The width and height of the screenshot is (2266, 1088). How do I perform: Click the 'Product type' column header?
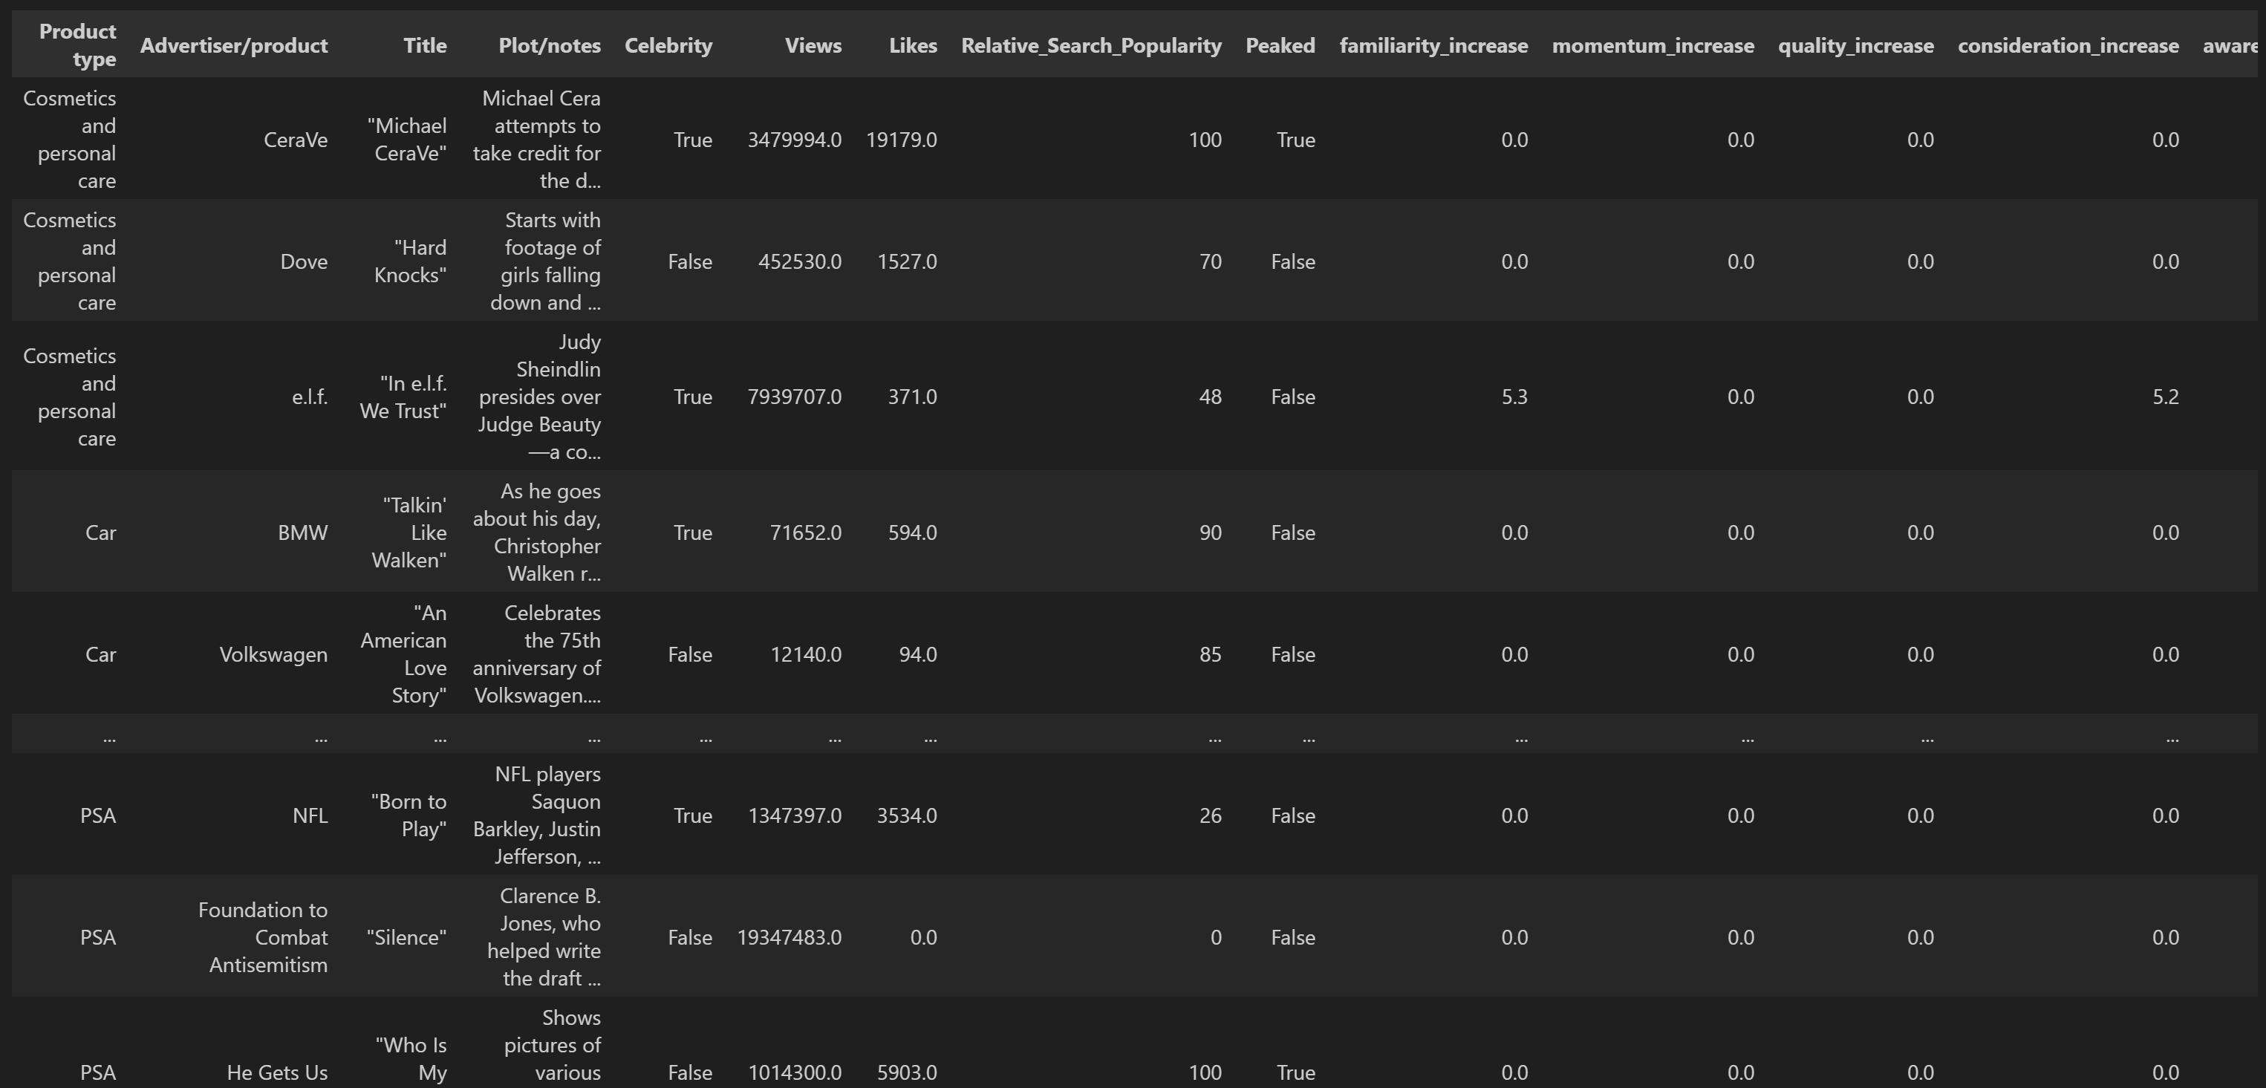tap(77, 45)
